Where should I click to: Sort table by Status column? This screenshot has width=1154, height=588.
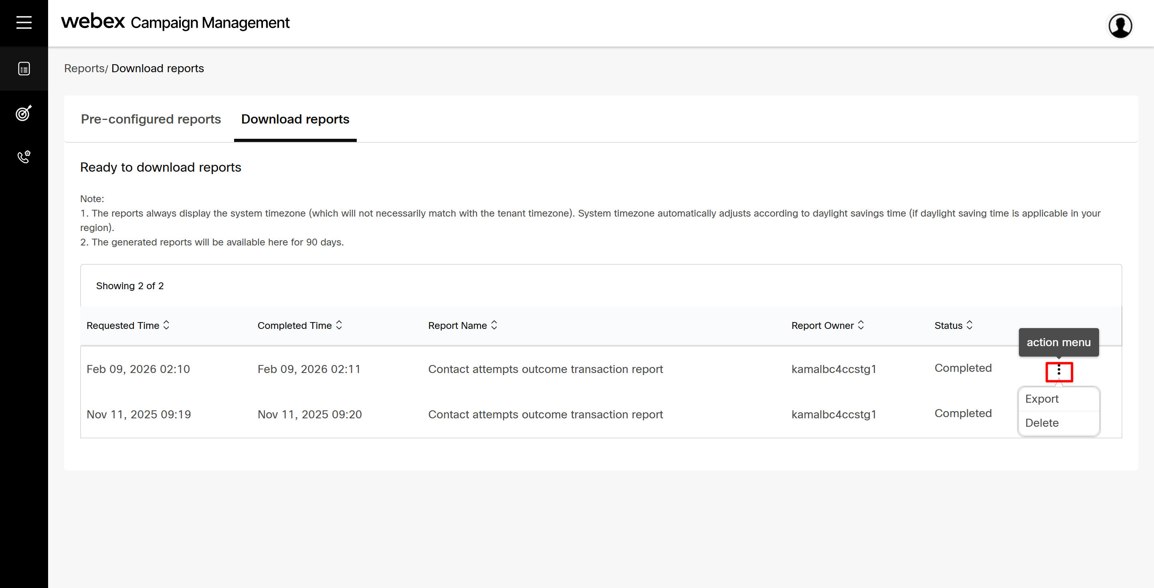(x=970, y=325)
